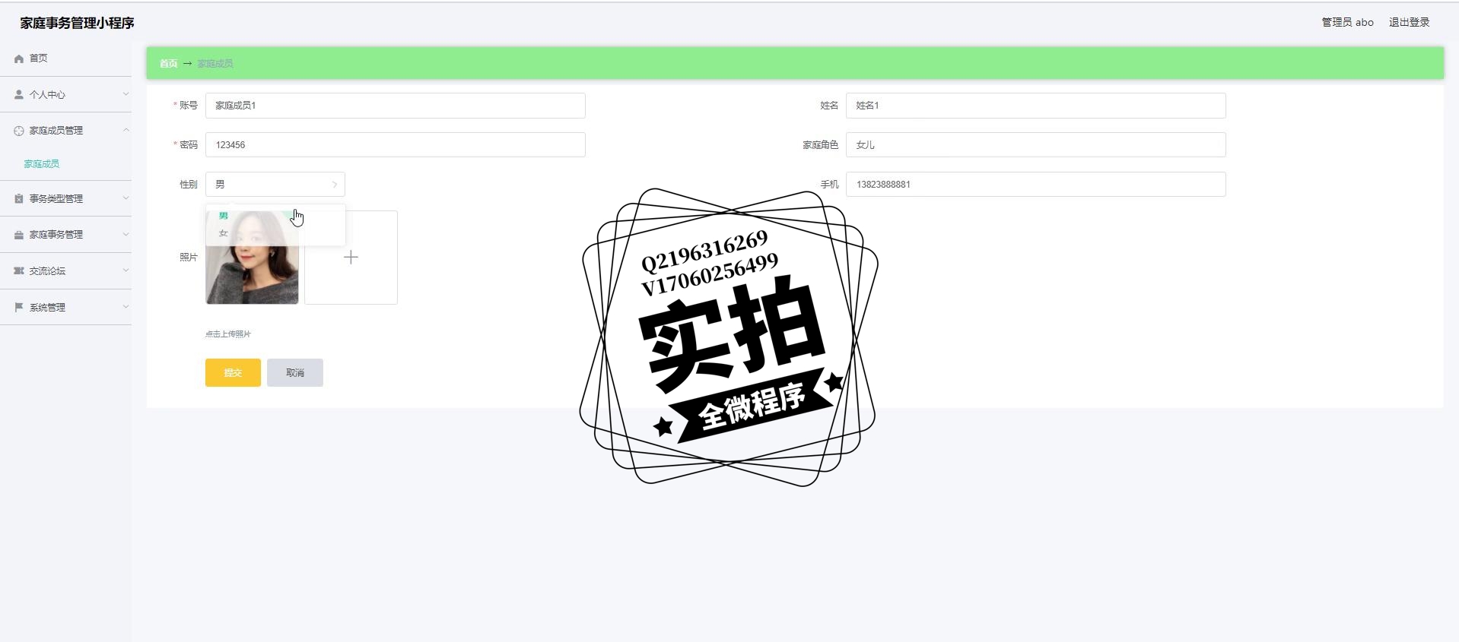Click the 家庭成员 breadcrumb
Viewport: 1459px width, 642px height.
click(x=215, y=64)
